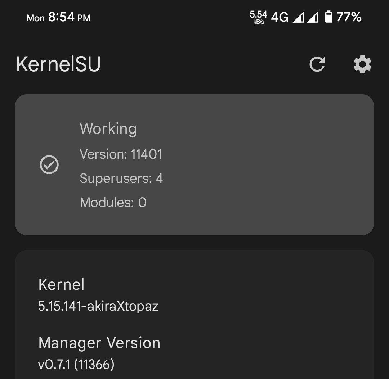Tap the 4G network indicator
The height and width of the screenshot is (379, 389).
point(280,17)
